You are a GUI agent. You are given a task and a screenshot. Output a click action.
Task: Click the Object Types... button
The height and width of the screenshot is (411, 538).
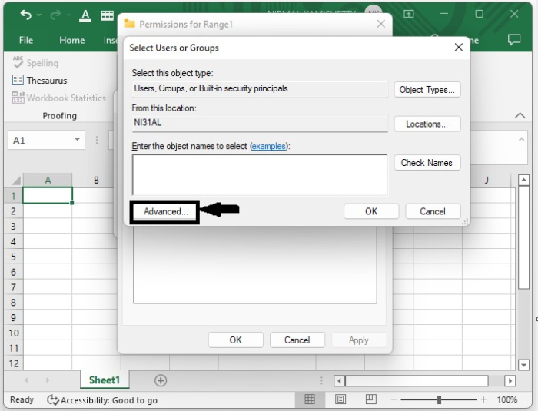427,90
